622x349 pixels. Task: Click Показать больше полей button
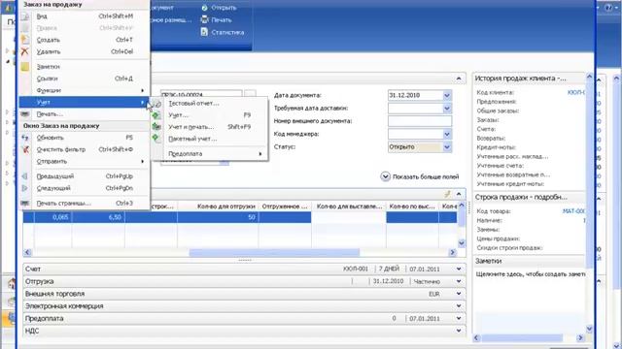coord(420,176)
